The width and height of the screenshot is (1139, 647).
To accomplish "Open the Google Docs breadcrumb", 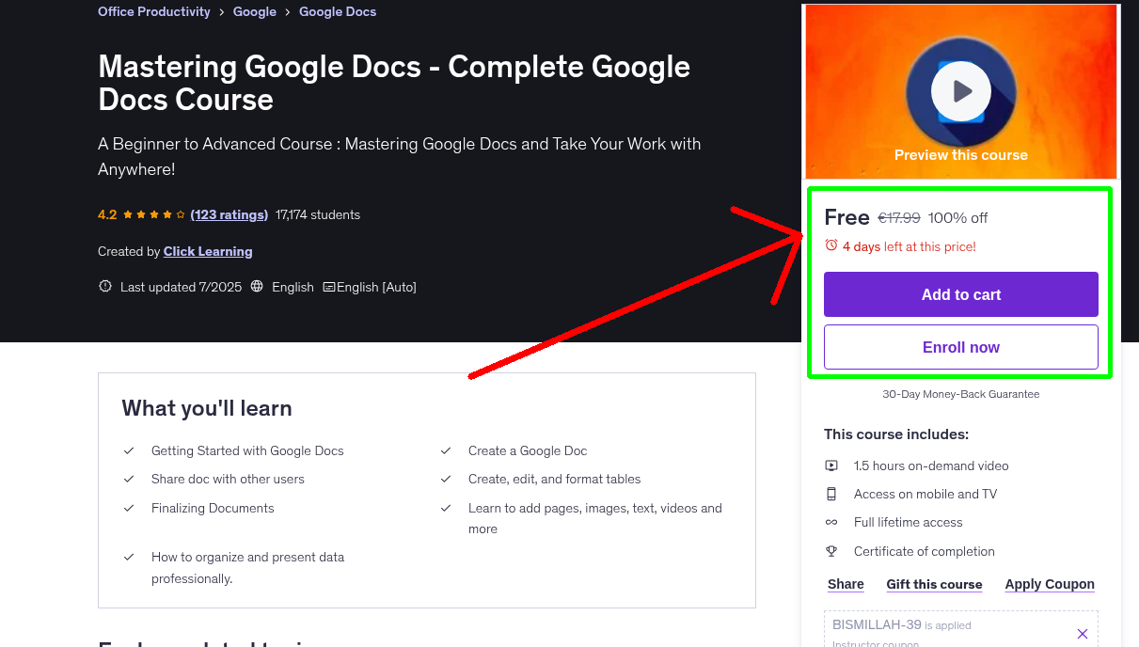I will pyautogui.click(x=337, y=11).
